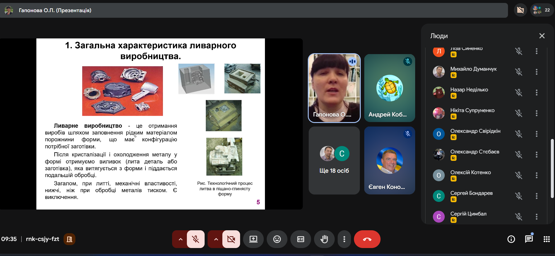Open the emoji reactions button
555x256 pixels.
coord(277,239)
